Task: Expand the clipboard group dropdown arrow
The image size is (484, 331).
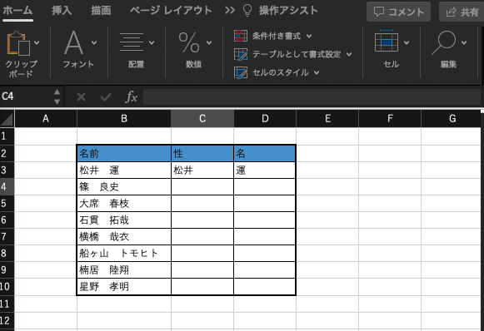Action: tap(37, 42)
